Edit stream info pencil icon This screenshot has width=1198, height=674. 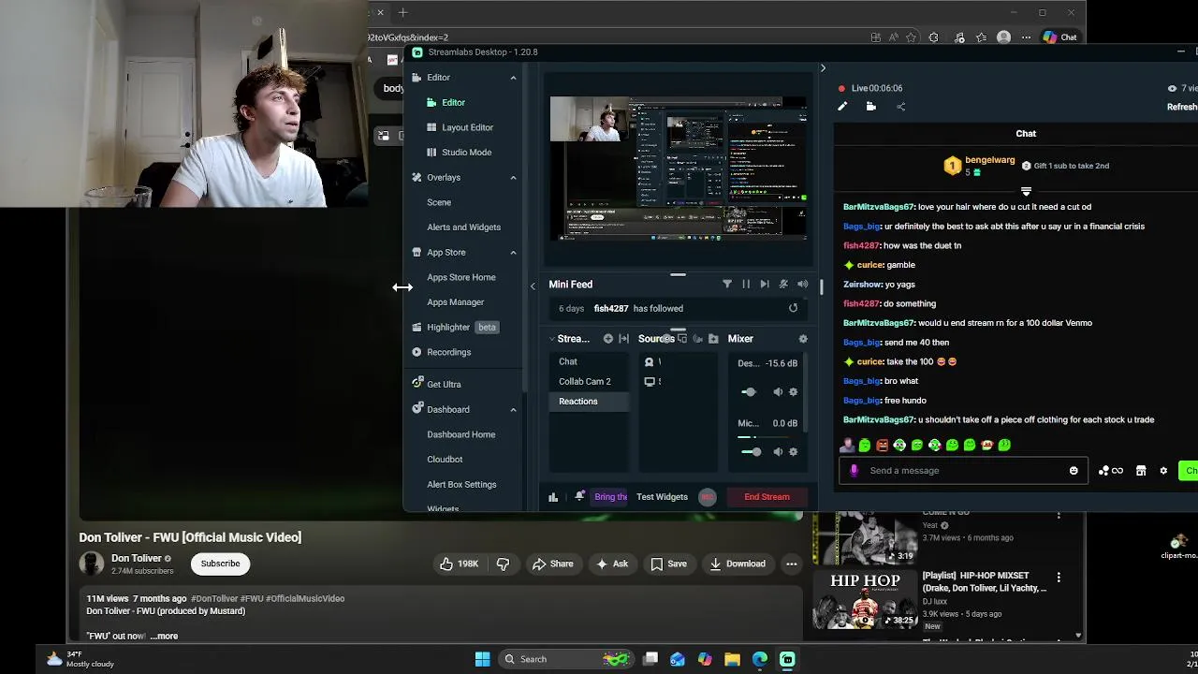(842, 107)
